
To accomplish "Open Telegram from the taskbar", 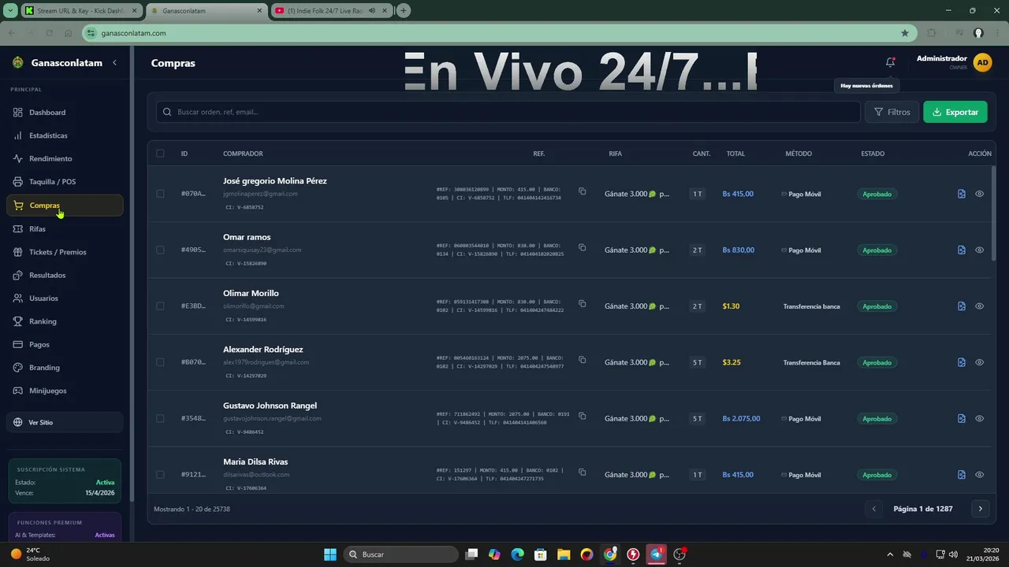I will 657,554.
